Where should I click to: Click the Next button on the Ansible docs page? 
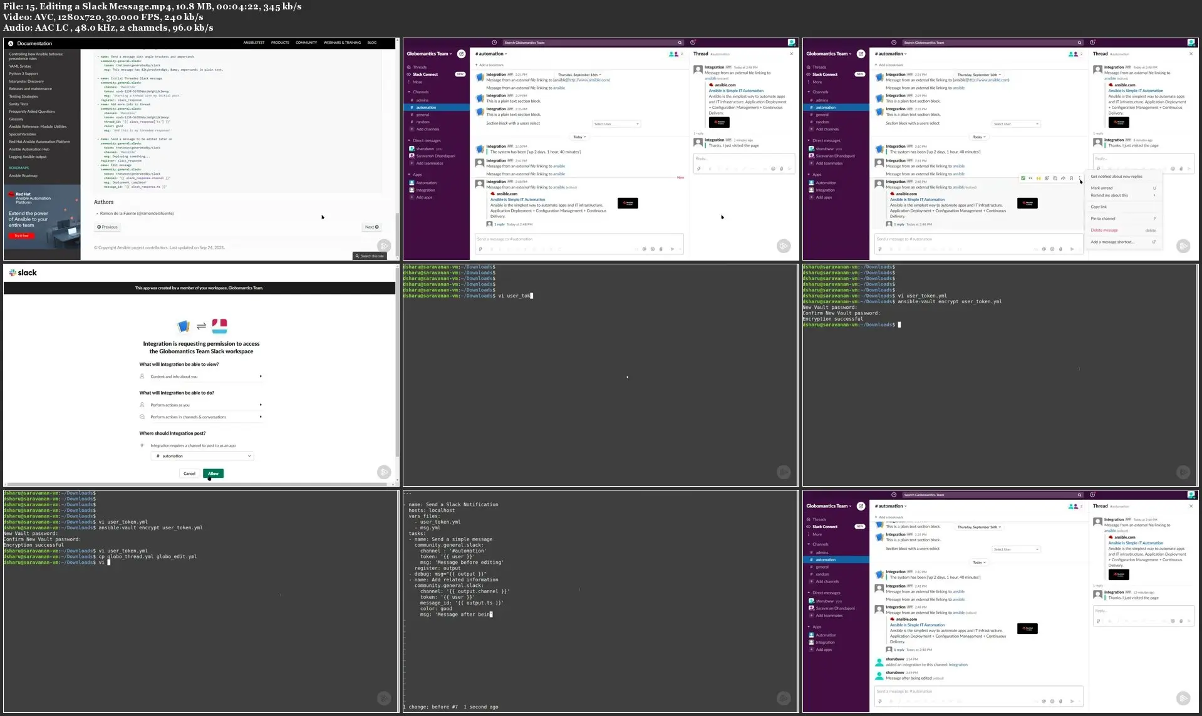click(372, 227)
